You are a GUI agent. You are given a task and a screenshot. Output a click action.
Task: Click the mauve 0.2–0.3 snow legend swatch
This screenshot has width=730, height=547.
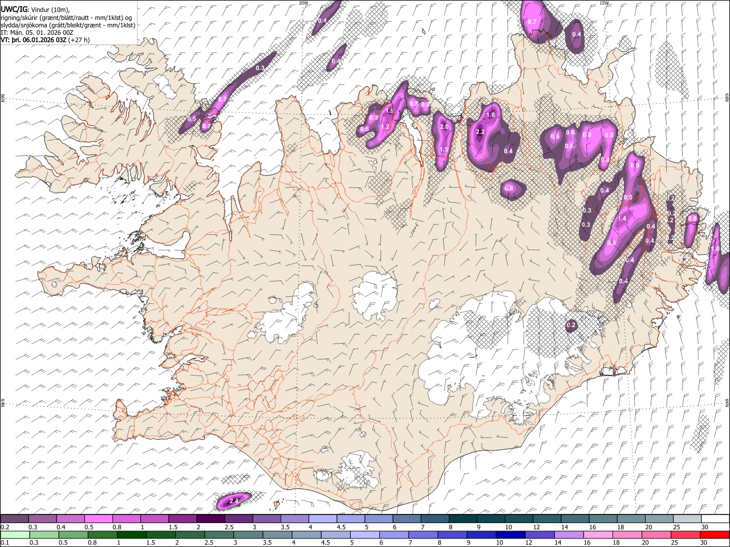15,519
